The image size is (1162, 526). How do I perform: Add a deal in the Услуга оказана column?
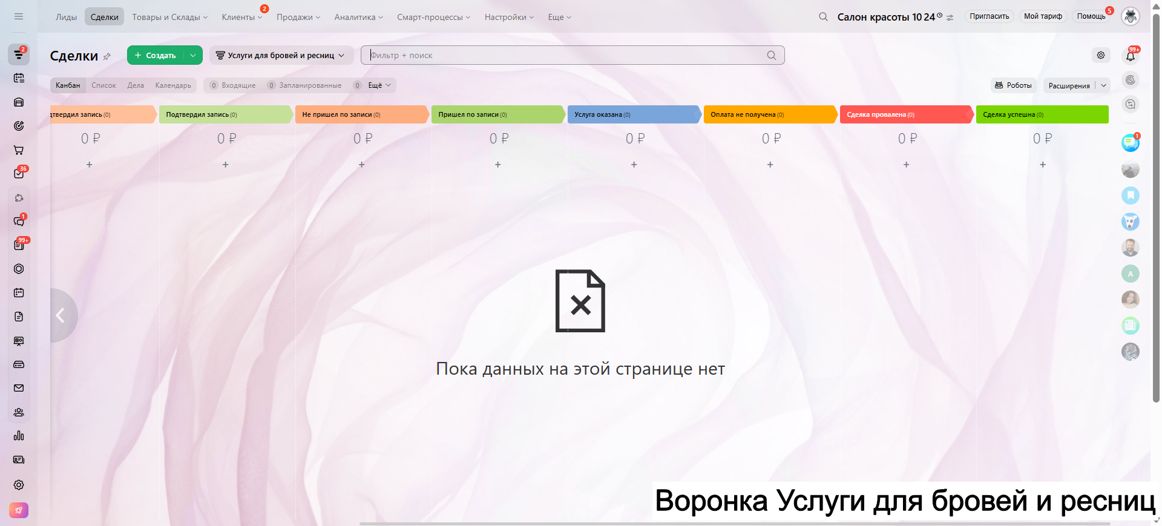pyautogui.click(x=634, y=165)
